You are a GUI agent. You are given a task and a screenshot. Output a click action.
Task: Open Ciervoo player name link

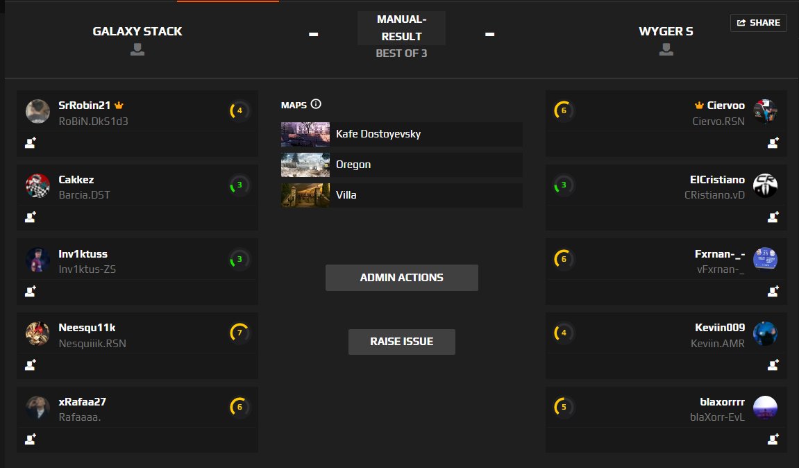point(725,105)
